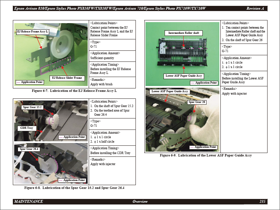The width and height of the screenshot is (280, 210).
Task: Click page number 235 in the footer
Action: (x=262, y=201)
